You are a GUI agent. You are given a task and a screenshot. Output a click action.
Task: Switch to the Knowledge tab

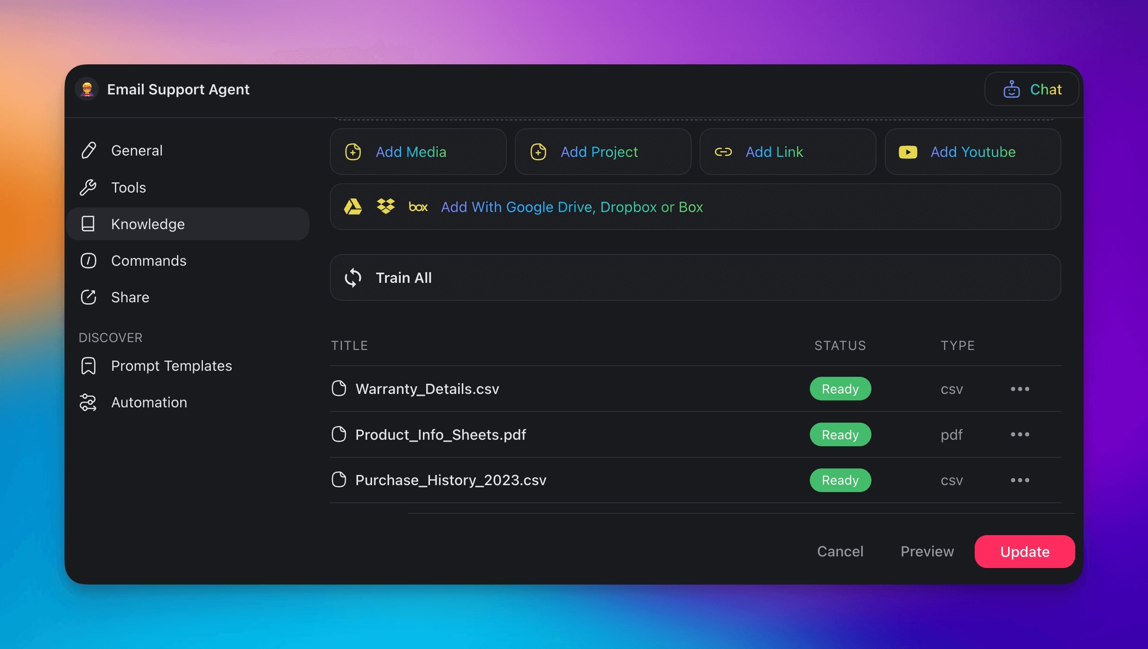pyautogui.click(x=147, y=224)
